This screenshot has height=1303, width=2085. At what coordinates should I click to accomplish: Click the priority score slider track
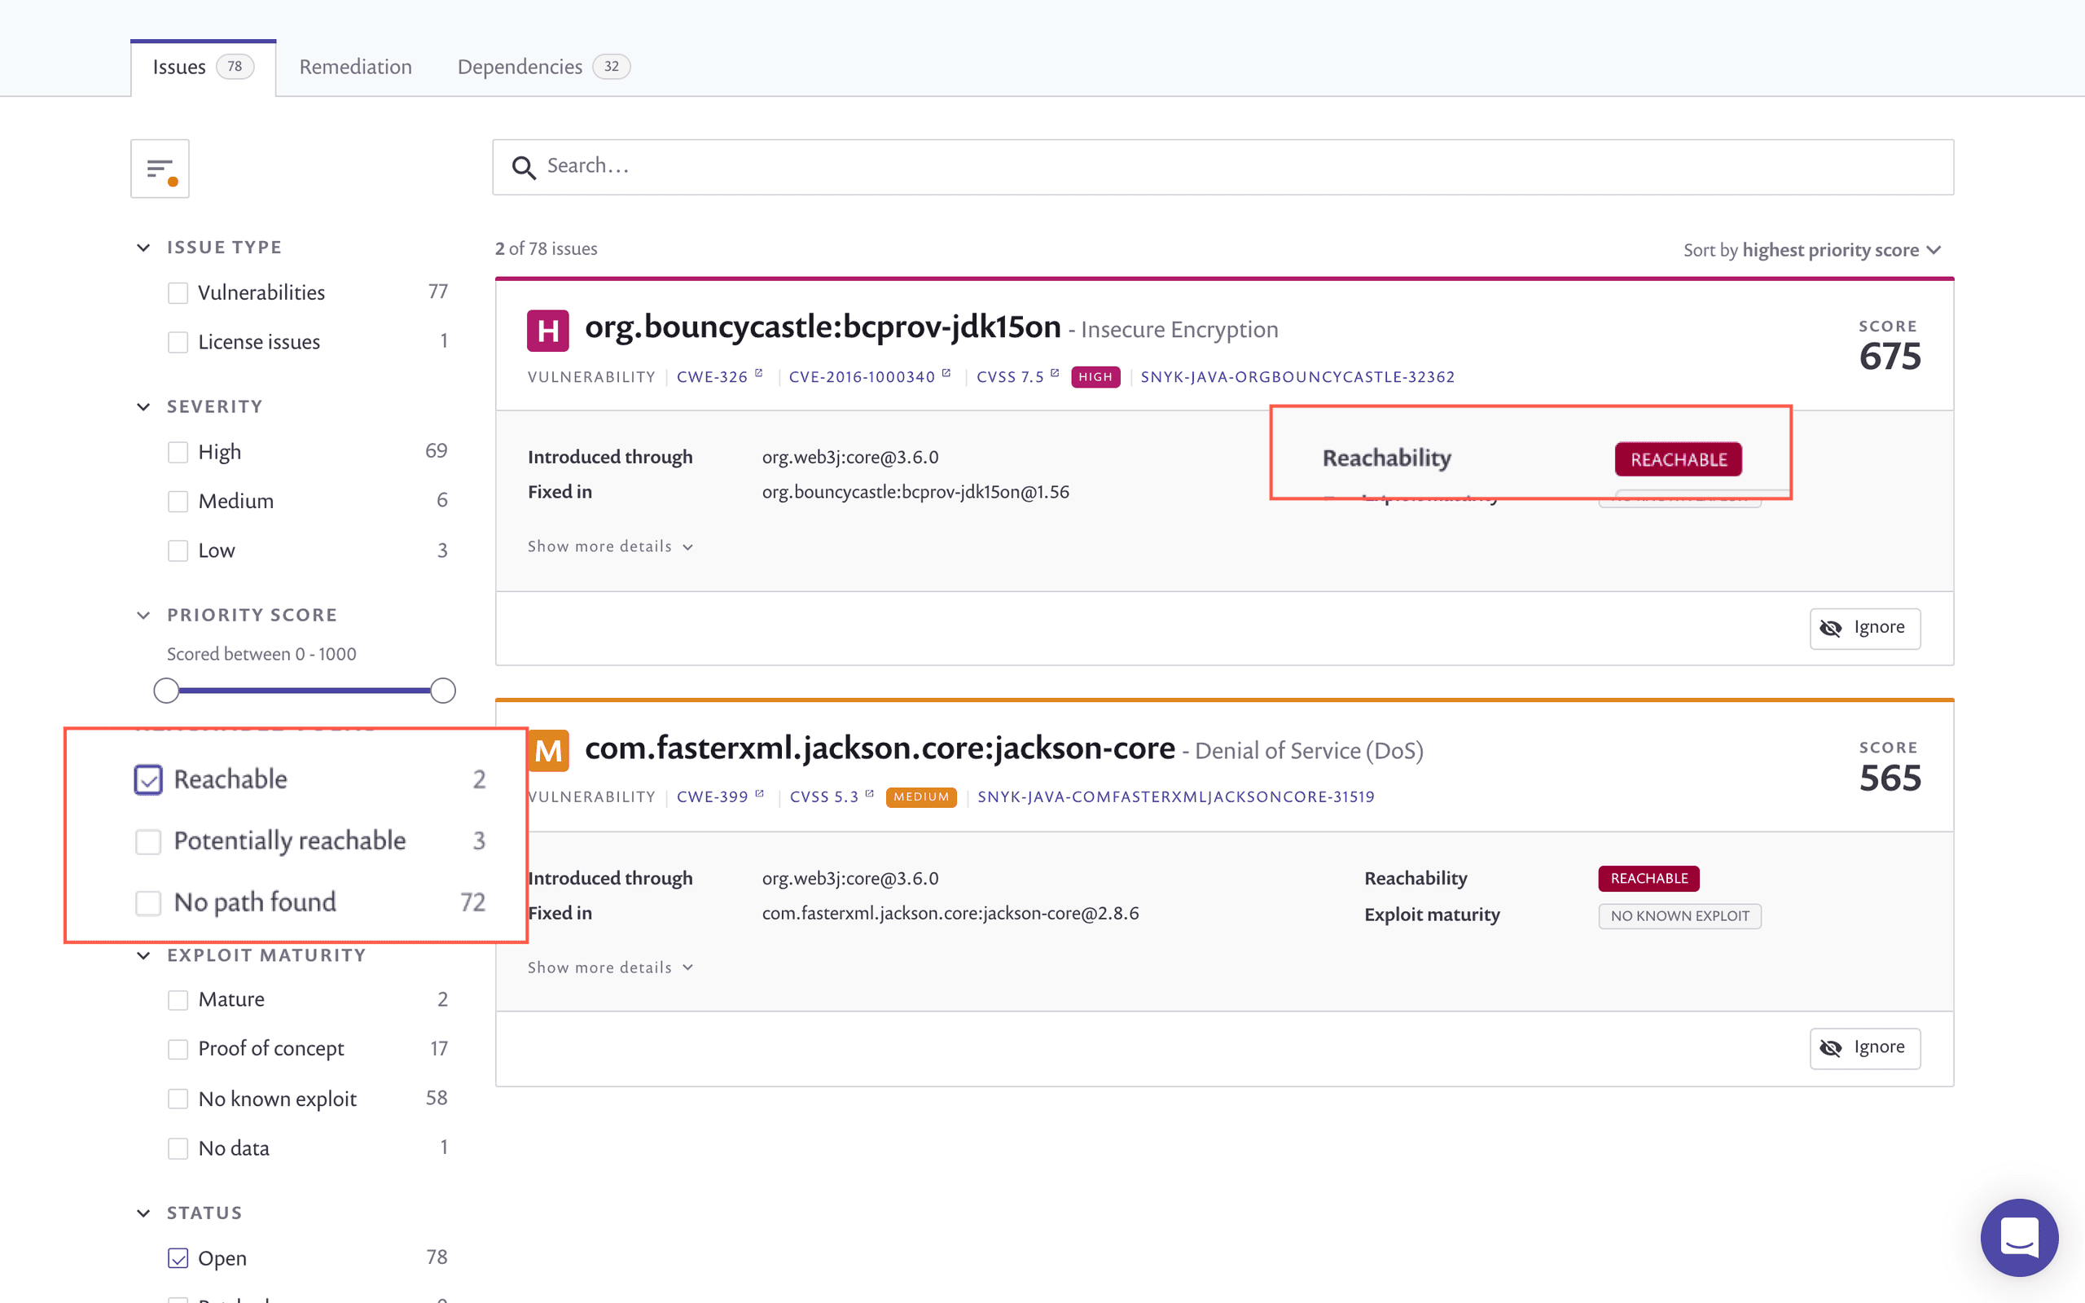[304, 691]
